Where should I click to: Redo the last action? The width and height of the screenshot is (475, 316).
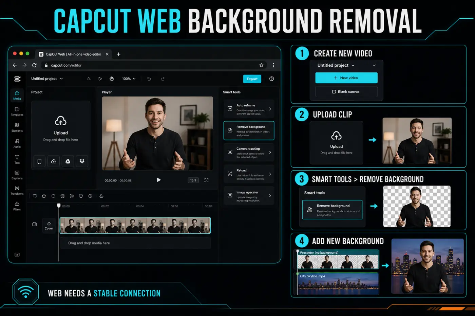[x=163, y=79]
